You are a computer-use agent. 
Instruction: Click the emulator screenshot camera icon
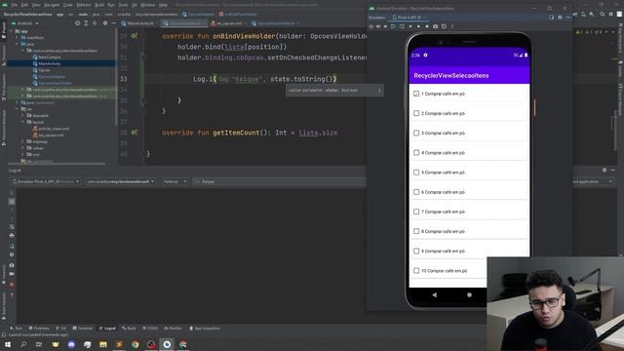tap(436, 26)
